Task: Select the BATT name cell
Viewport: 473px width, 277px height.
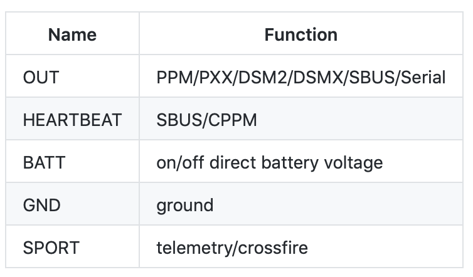Action: click(44, 162)
